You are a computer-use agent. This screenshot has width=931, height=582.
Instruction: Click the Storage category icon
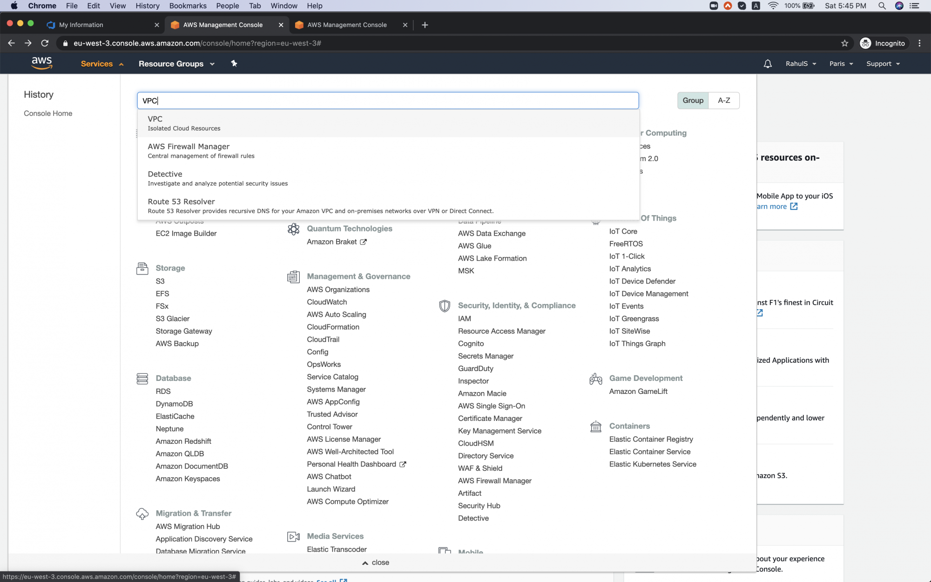[142, 268]
